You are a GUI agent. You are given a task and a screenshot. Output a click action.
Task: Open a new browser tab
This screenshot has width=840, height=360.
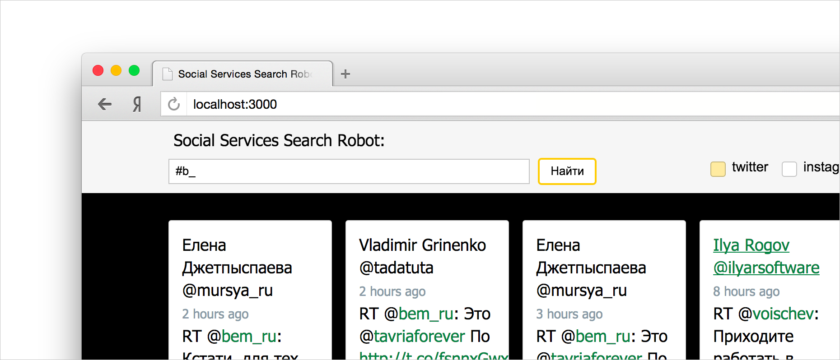tap(345, 74)
